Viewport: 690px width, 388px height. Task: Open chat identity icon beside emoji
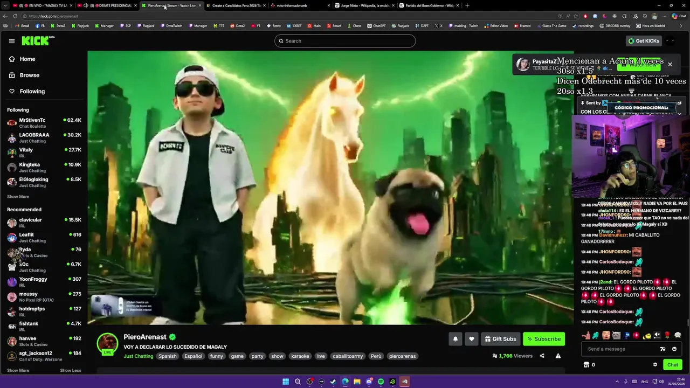(663, 349)
